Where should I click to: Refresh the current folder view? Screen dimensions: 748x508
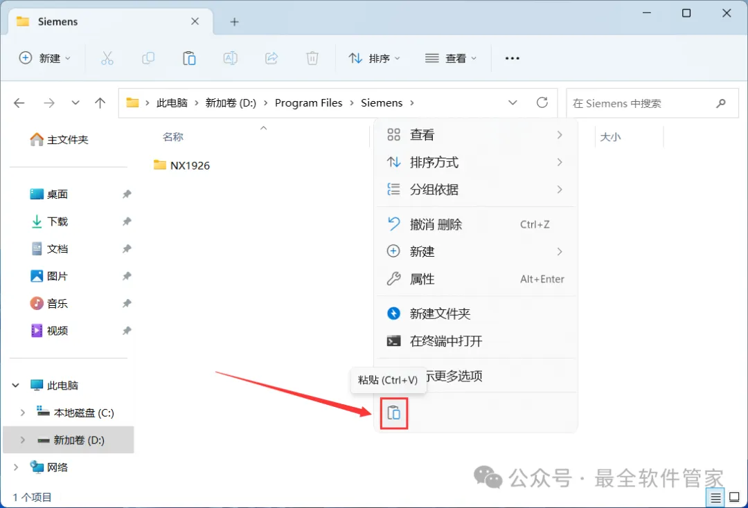point(542,102)
